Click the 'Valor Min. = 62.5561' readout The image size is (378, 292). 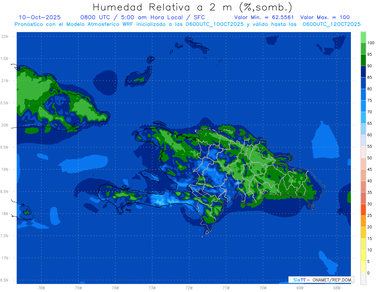(265, 17)
